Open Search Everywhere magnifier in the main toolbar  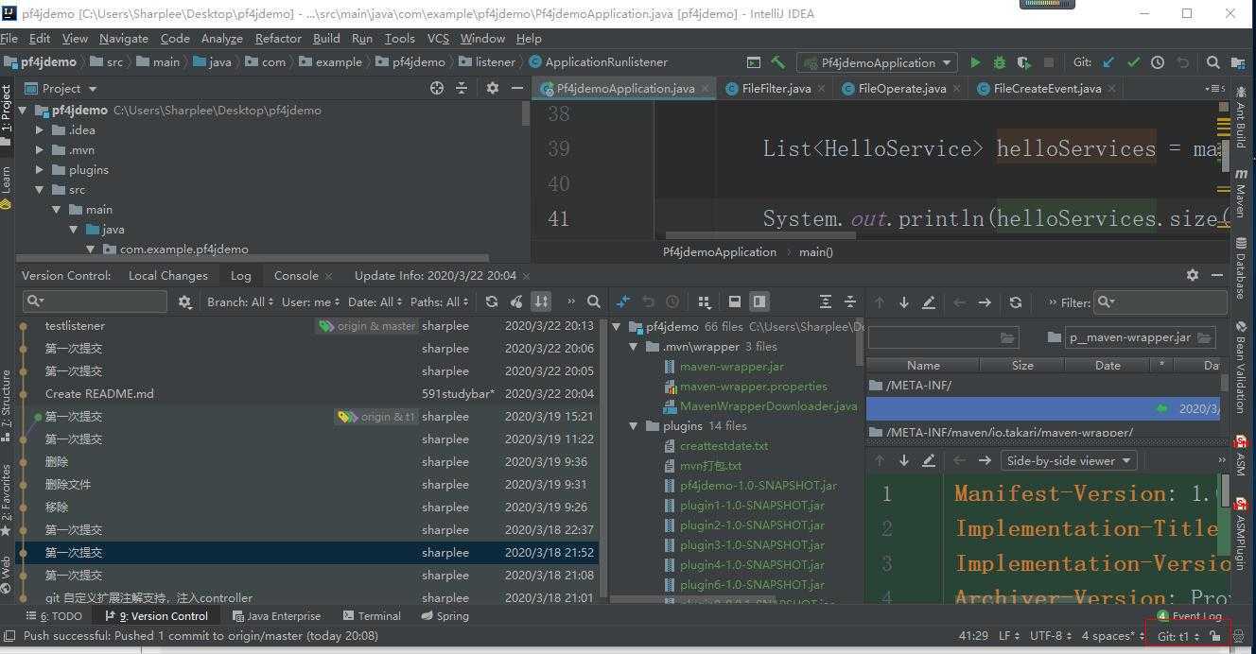click(x=1212, y=62)
